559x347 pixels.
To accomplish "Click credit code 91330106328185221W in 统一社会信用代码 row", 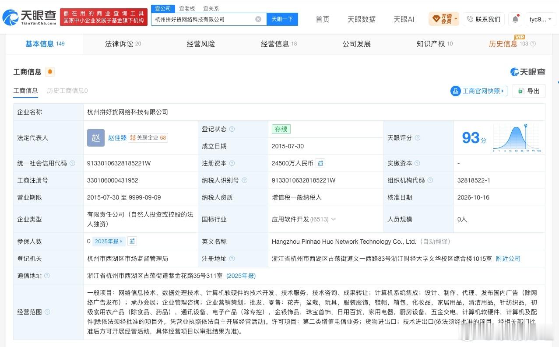I will pos(119,163).
